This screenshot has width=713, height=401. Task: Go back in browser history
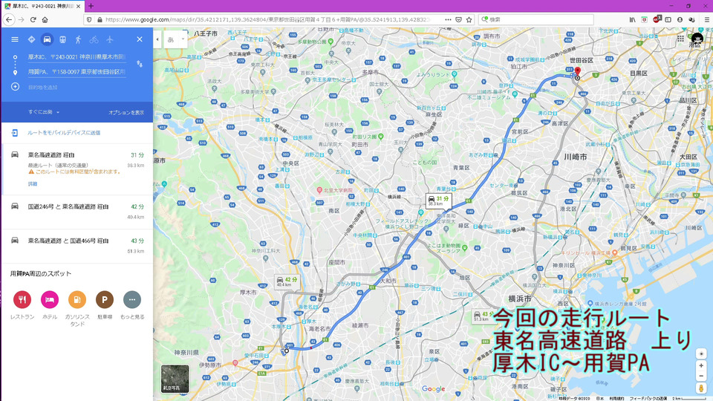(9, 19)
